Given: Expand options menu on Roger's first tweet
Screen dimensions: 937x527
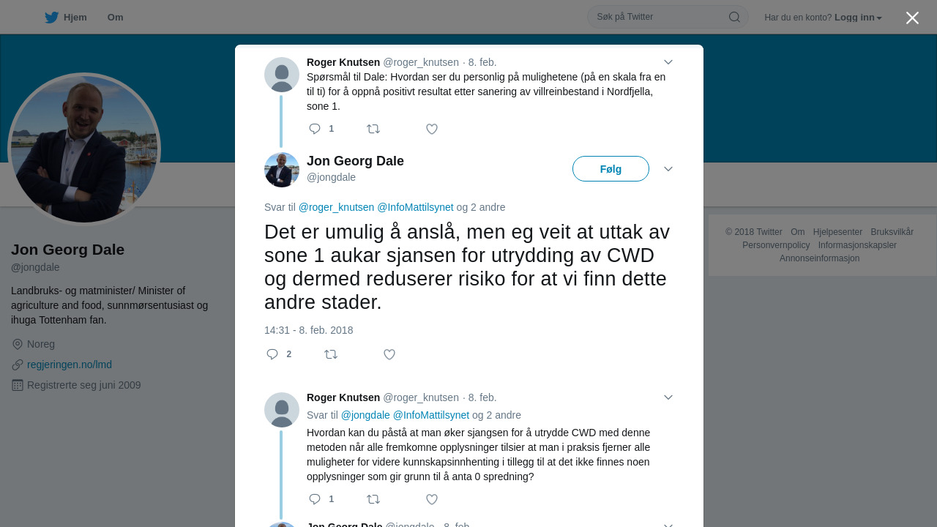Looking at the screenshot, I should click(x=668, y=62).
